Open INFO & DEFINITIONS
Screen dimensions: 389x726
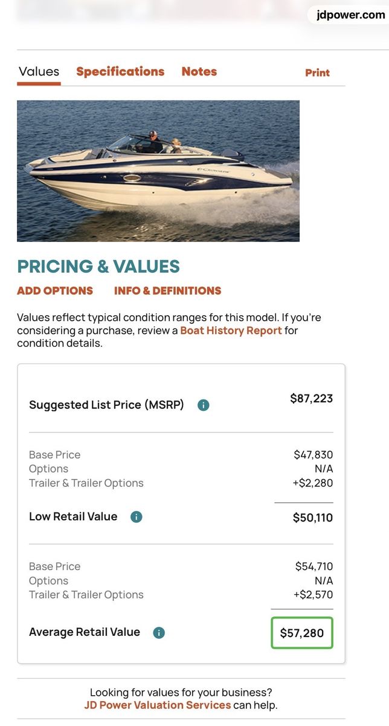point(168,291)
